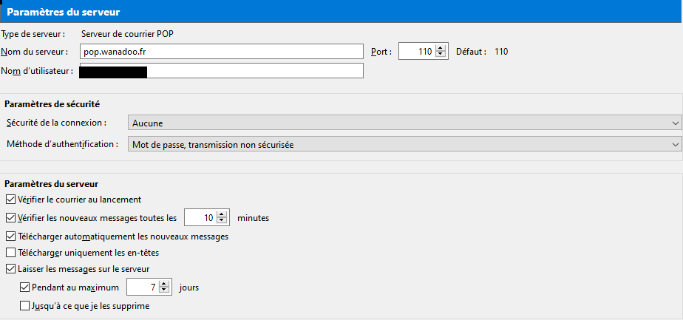Enable Jusqu'à ce que je les supprime
This screenshot has width=683, height=320.
[24, 306]
